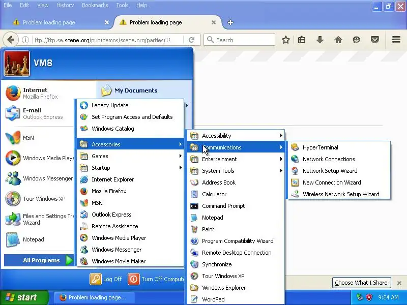
Task: Open Windows Messenger in All Programs list
Action: coord(130,250)
